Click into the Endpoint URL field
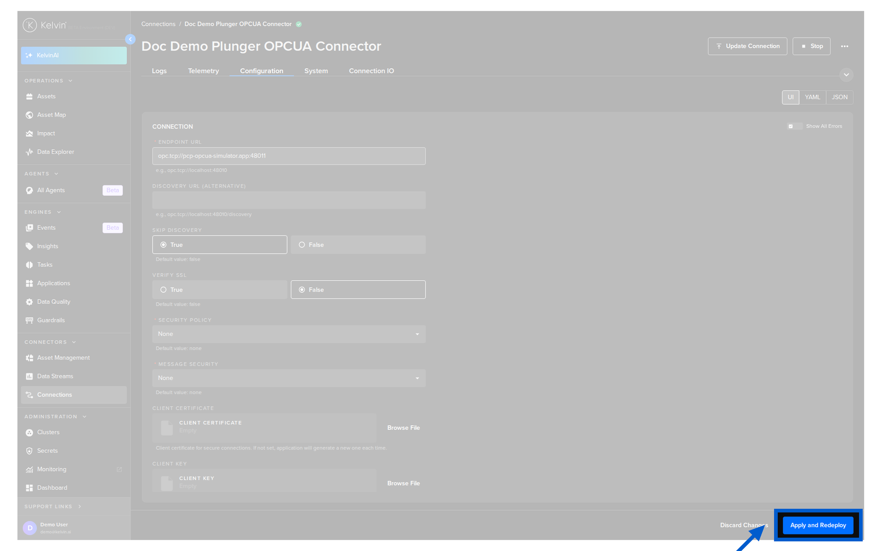Image resolution: width=882 pixels, height=551 pixels. coord(289,156)
